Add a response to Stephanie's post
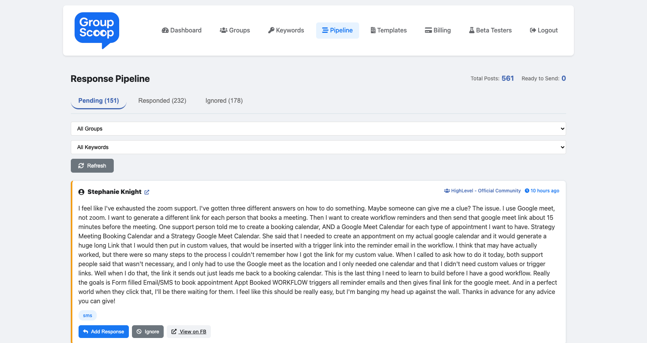 [x=104, y=332]
